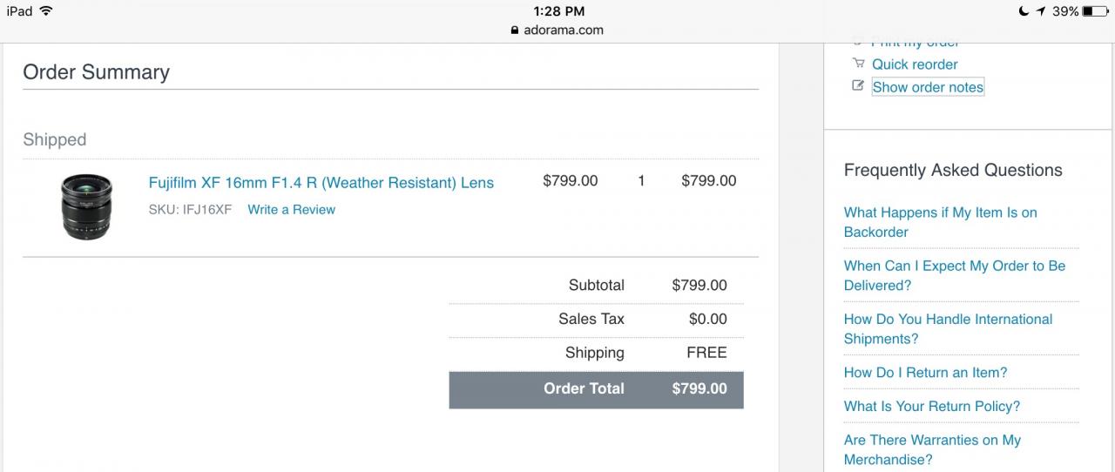Tap the Wi-Fi icon in the status bar

[x=46, y=11]
